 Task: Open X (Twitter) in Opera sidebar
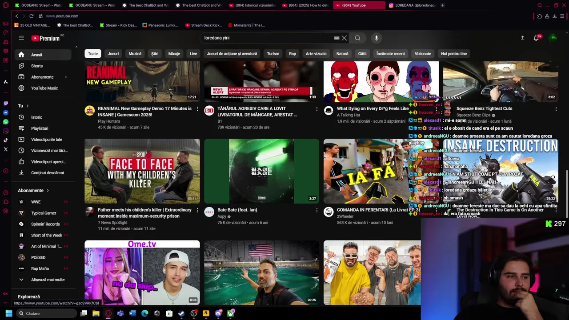tap(6, 149)
